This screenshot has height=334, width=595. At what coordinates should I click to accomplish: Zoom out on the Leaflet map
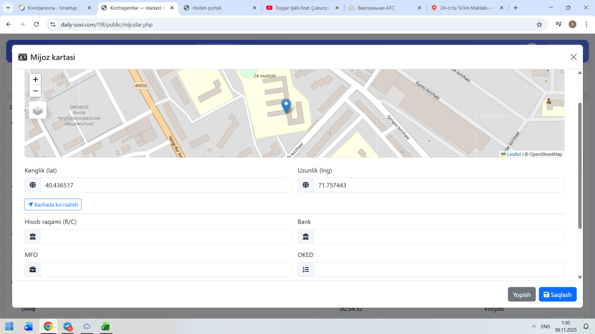coord(35,91)
